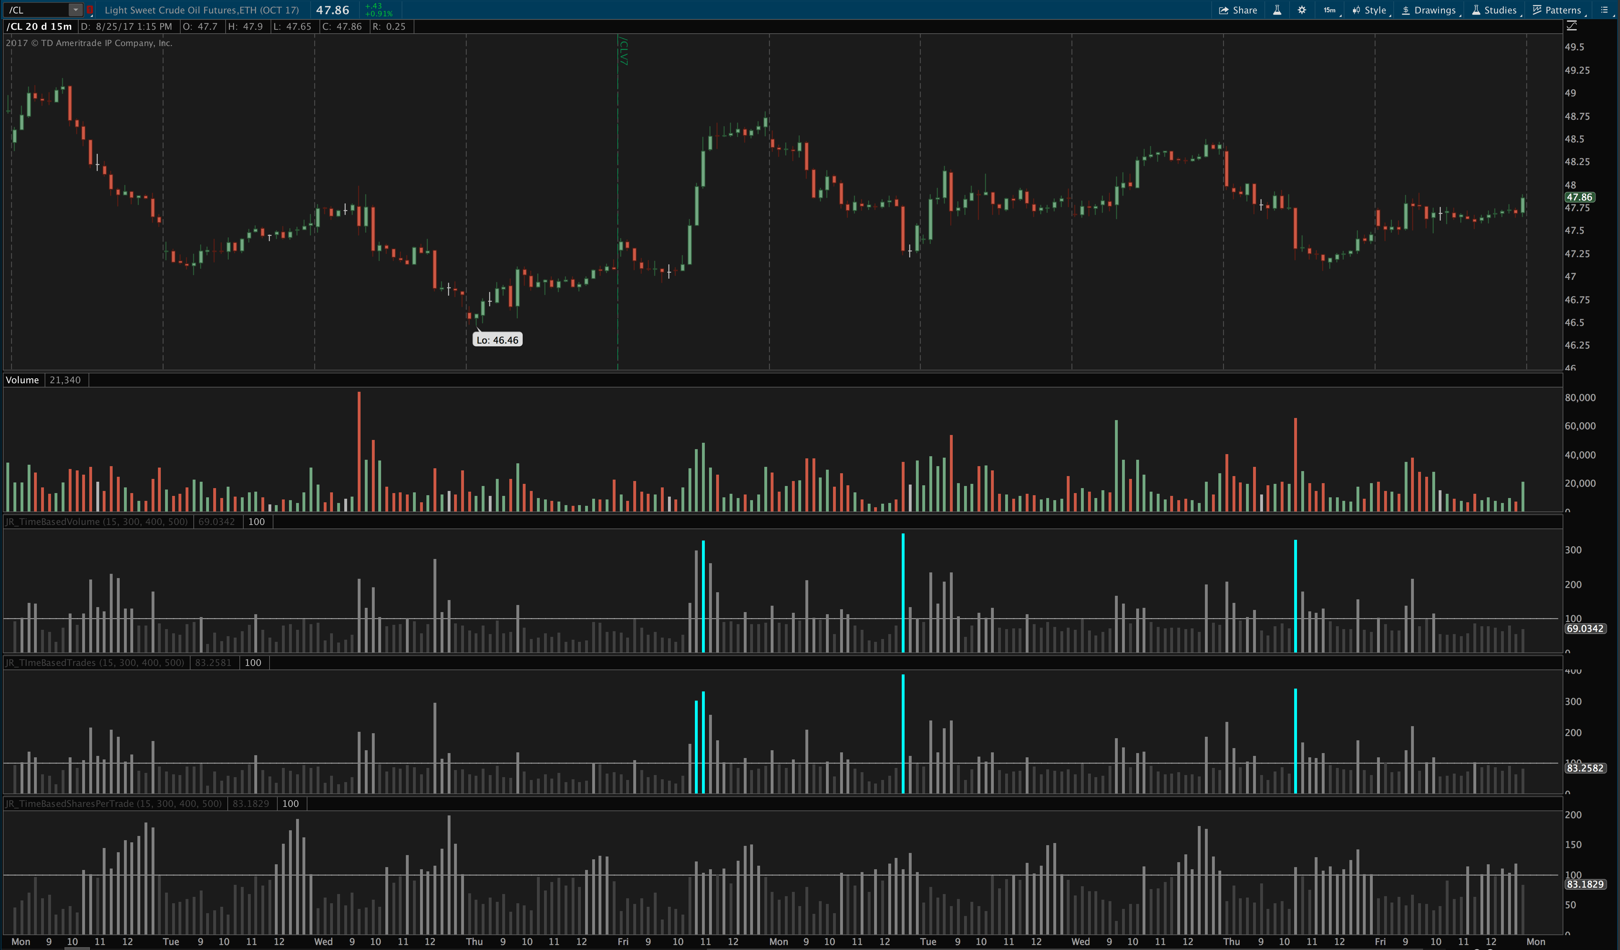Select the Volume study label
Screen dimensions: 1620x950
pos(23,380)
